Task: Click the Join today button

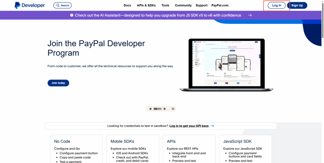Action: (x=58, y=83)
